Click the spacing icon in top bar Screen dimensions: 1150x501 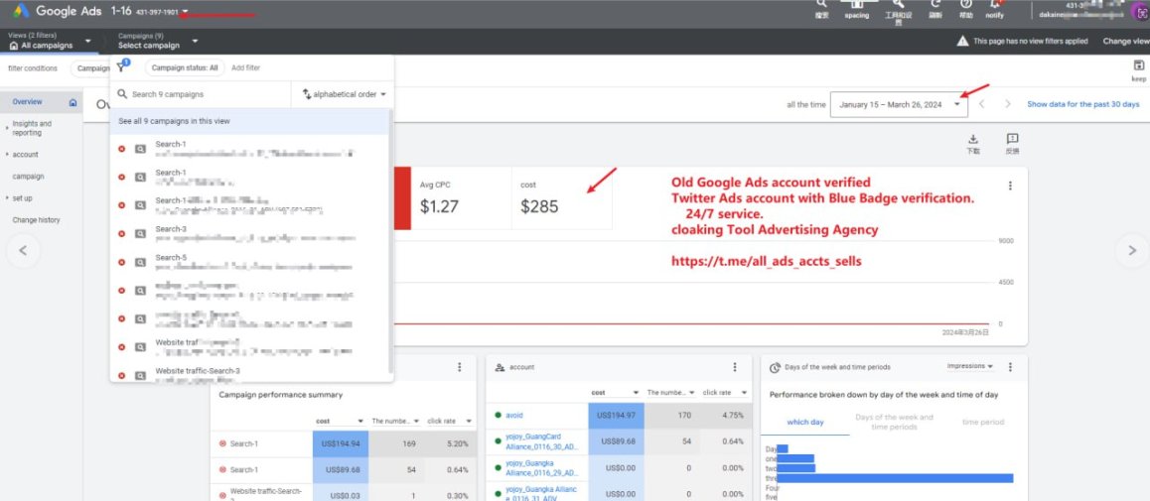coord(856,4)
